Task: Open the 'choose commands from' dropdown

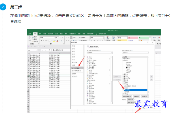Action: click(x=100, y=53)
